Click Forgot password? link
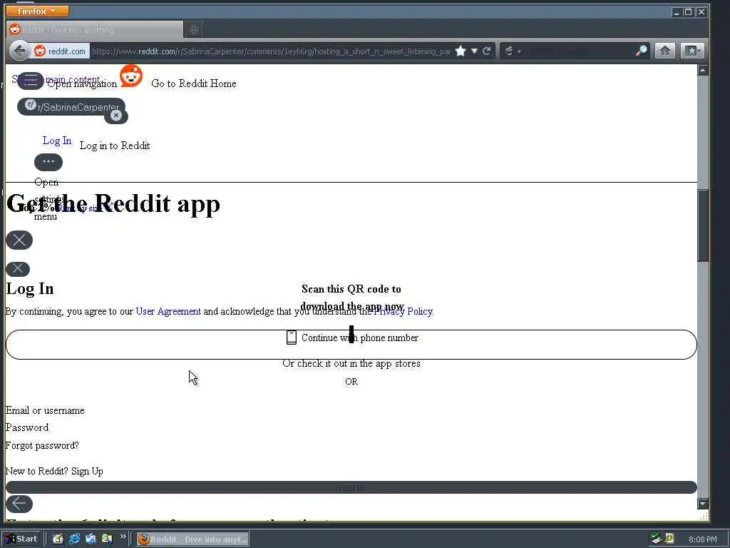Image resolution: width=730 pixels, height=548 pixels. coord(42,445)
